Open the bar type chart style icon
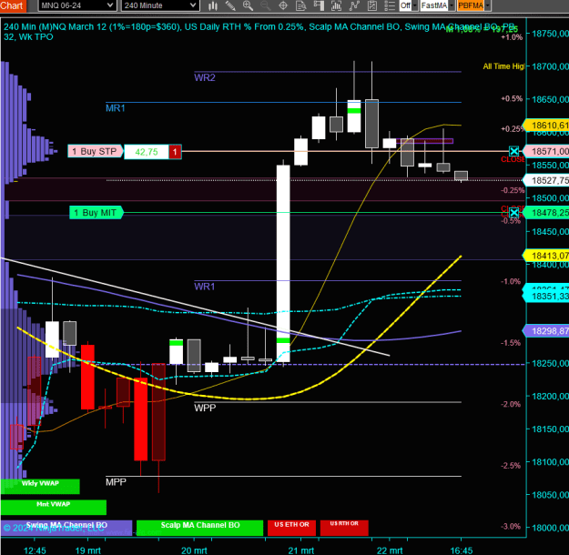Image resolution: width=569 pixels, height=555 pixels. click(213, 5)
